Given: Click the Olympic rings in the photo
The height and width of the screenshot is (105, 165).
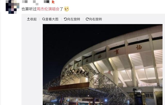Looking at the screenshot, I should [x=70, y=72].
